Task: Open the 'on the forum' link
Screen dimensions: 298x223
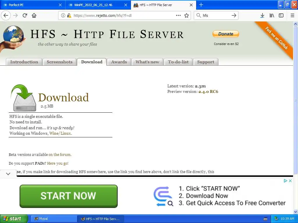Action: point(59,154)
